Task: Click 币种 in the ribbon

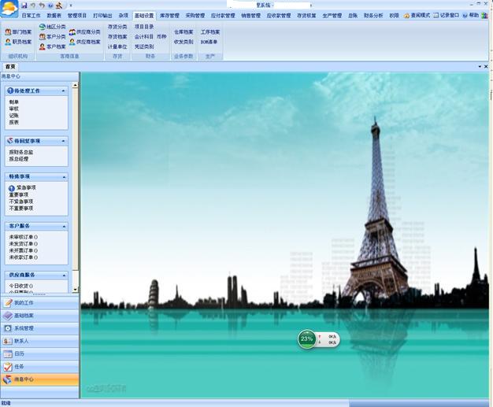Action: [x=161, y=37]
